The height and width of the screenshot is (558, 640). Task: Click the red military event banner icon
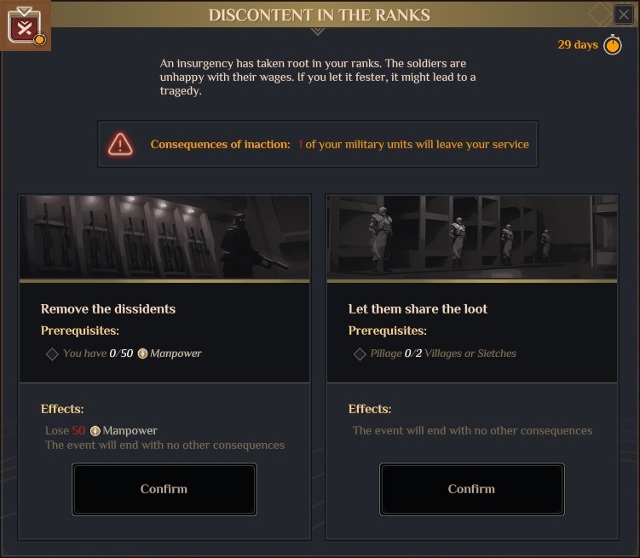pos(25,26)
